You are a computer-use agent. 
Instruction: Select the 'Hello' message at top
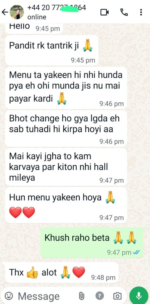[34, 28]
